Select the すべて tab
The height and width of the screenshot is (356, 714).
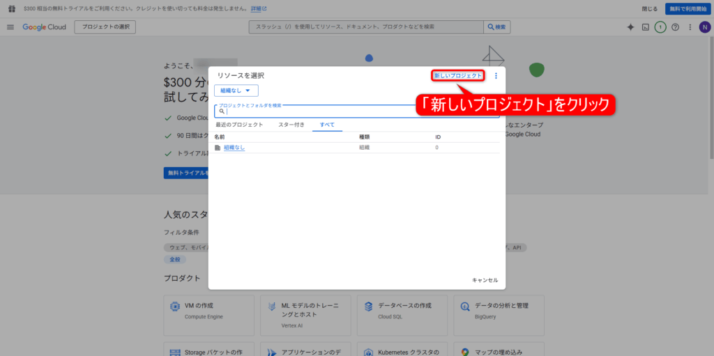pos(327,125)
